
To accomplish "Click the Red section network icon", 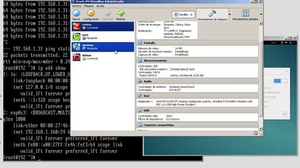I will [140, 96].
